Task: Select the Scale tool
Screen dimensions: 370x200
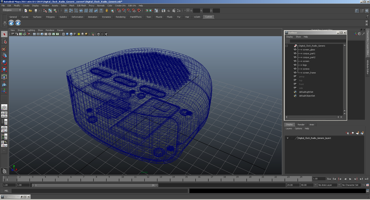Action: click(4, 69)
